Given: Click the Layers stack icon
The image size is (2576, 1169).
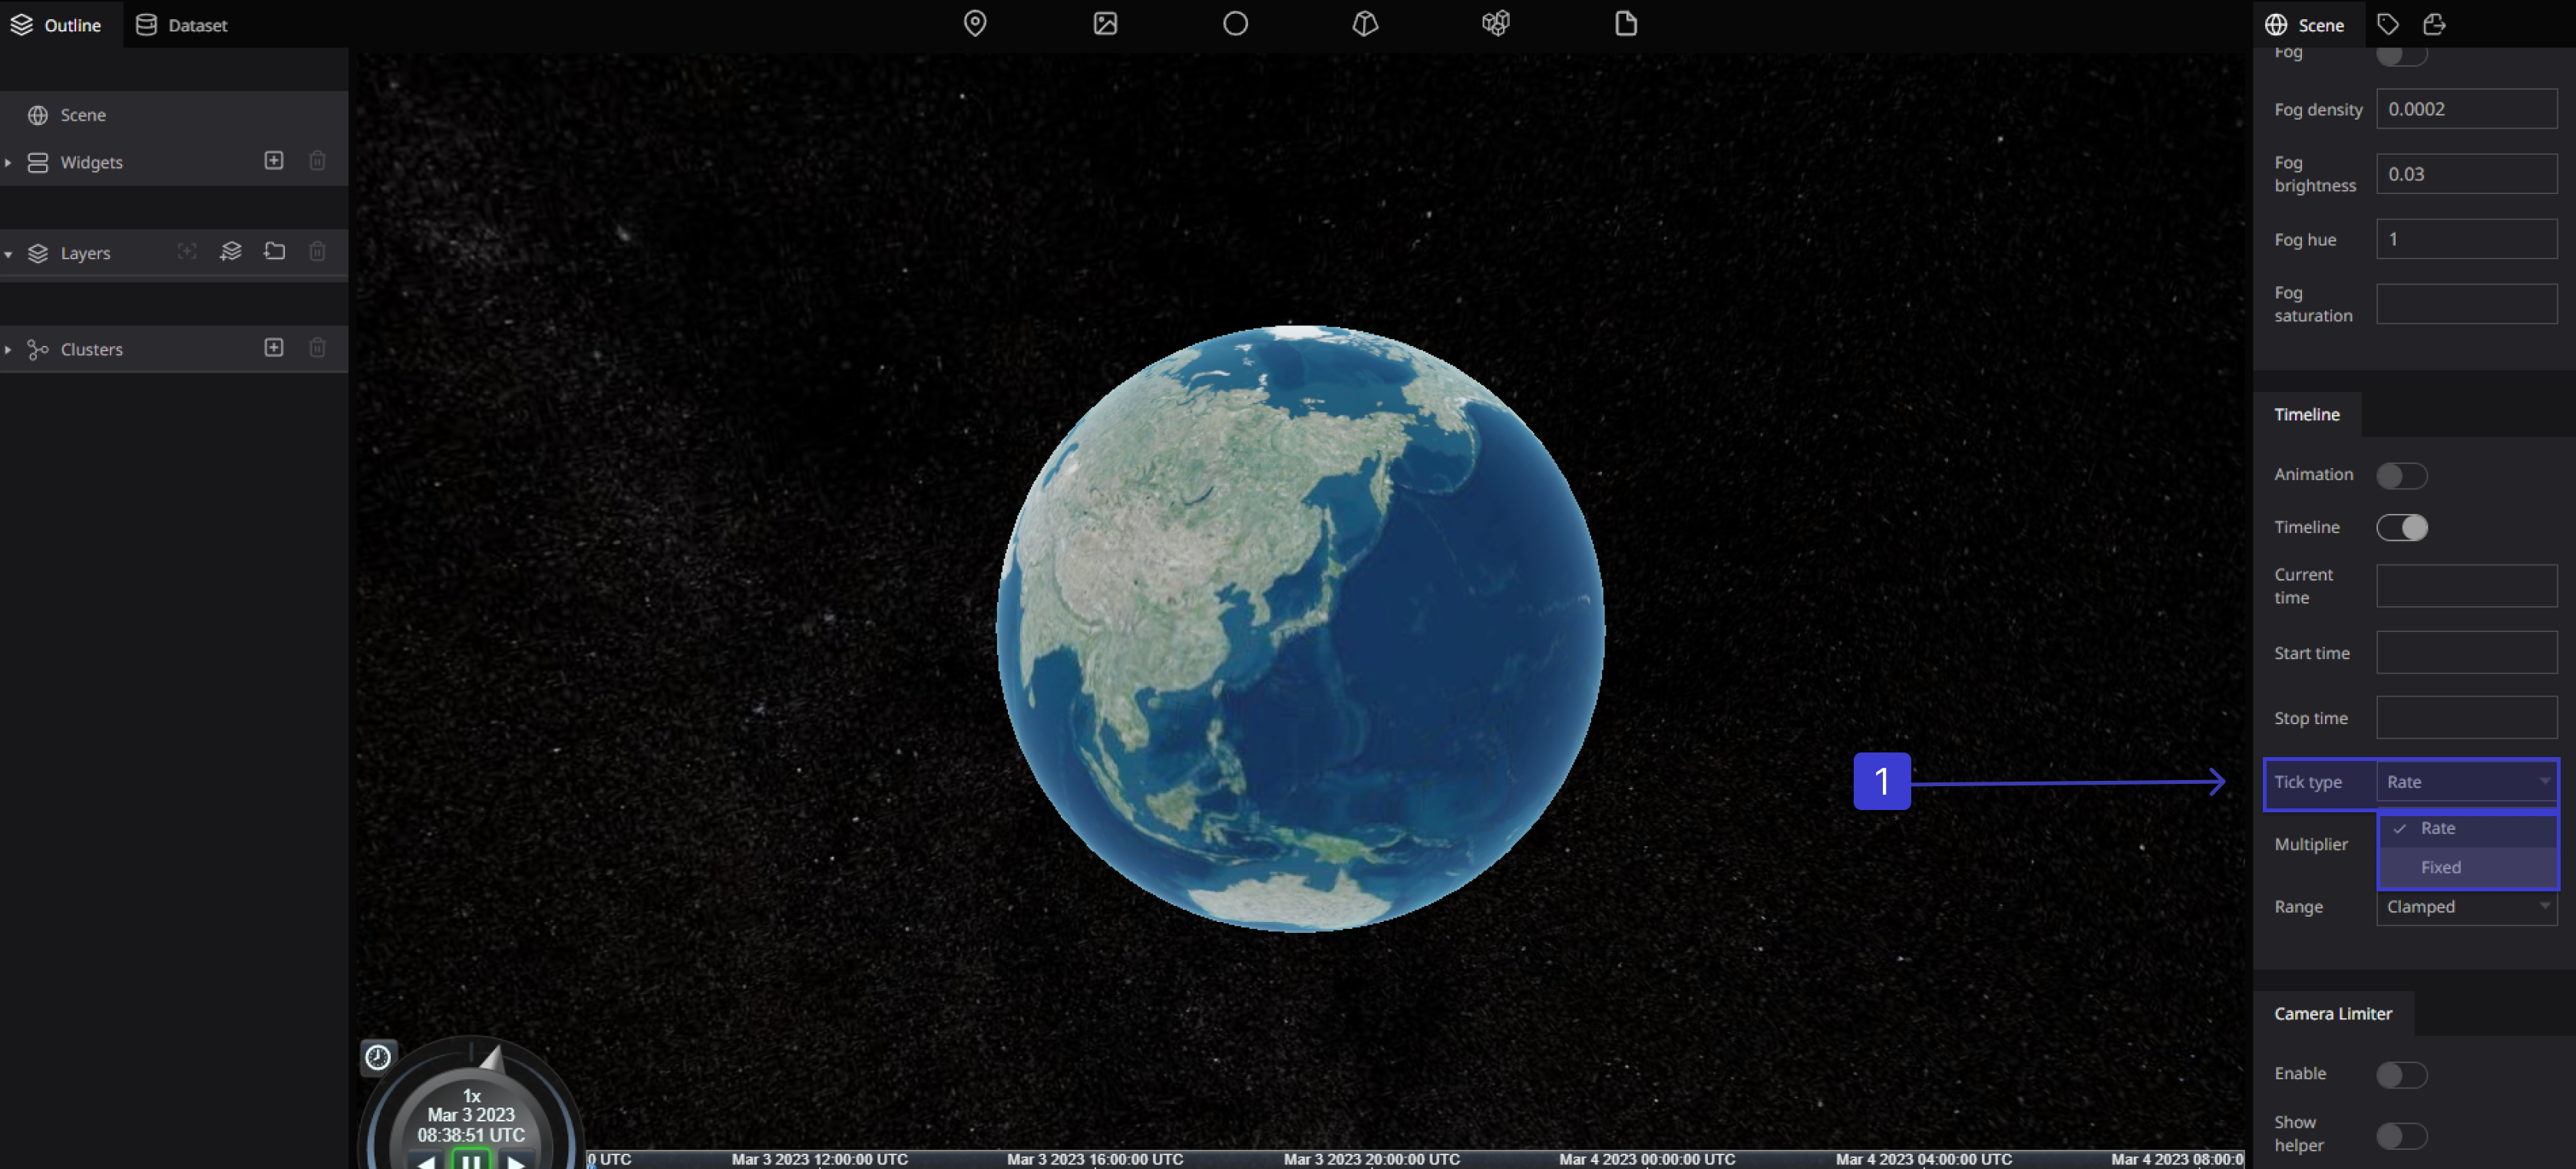Looking at the screenshot, I should pos(38,253).
